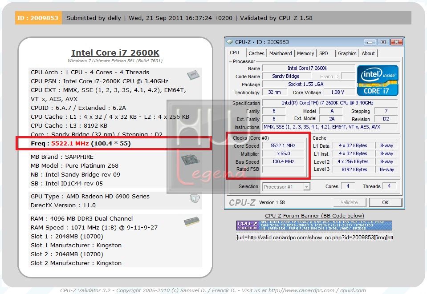Close the CPU-Z window
This screenshot has width=427, height=294.
coord(396,42)
